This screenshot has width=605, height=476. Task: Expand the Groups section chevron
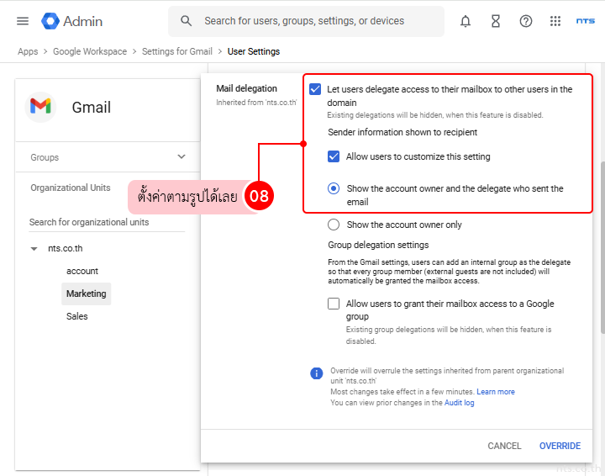181,156
